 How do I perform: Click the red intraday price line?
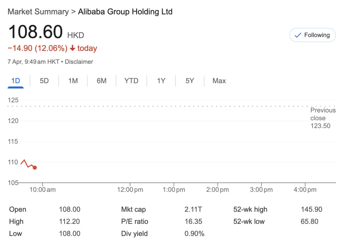coord(27,164)
